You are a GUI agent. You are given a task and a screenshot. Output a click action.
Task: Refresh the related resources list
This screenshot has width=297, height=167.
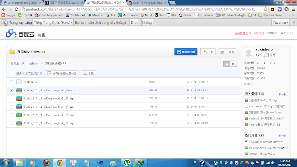click(283, 94)
